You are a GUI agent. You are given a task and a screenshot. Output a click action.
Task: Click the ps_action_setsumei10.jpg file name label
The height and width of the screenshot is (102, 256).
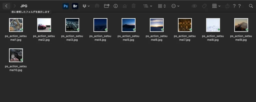point(16,68)
